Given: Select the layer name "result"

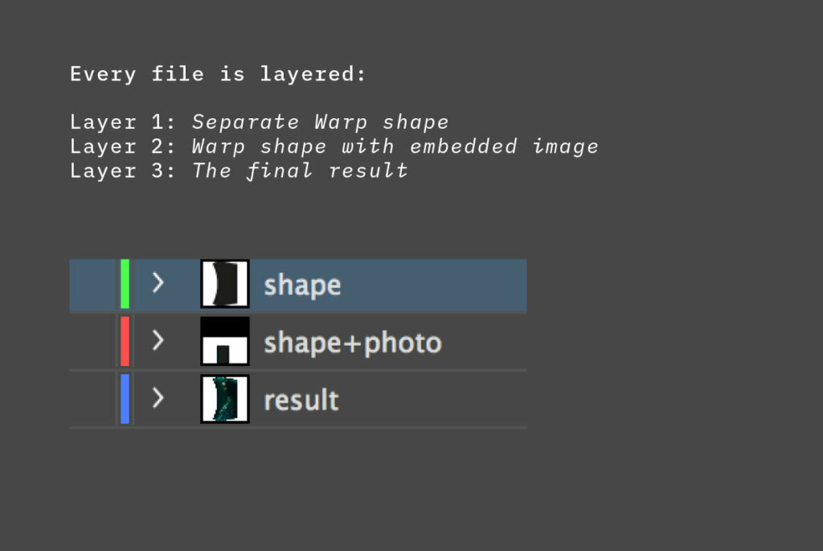Looking at the screenshot, I should click(301, 400).
